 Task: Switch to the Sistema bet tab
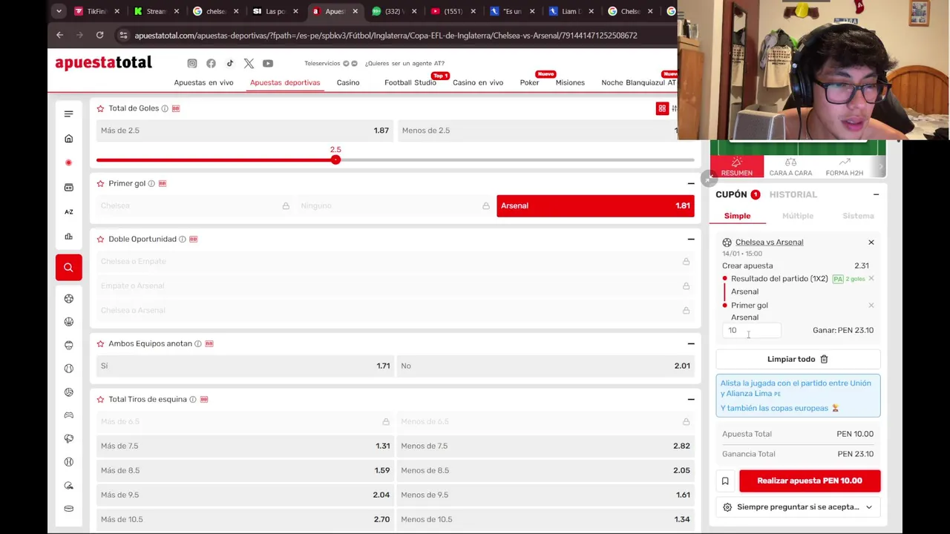(x=858, y=216)
